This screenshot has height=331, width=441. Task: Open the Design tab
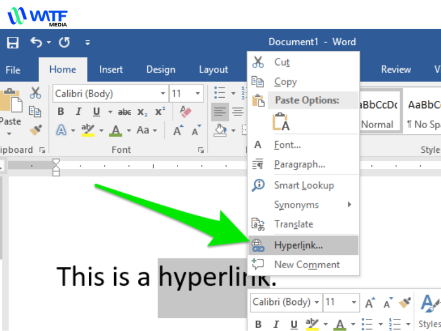coord(160,70)
